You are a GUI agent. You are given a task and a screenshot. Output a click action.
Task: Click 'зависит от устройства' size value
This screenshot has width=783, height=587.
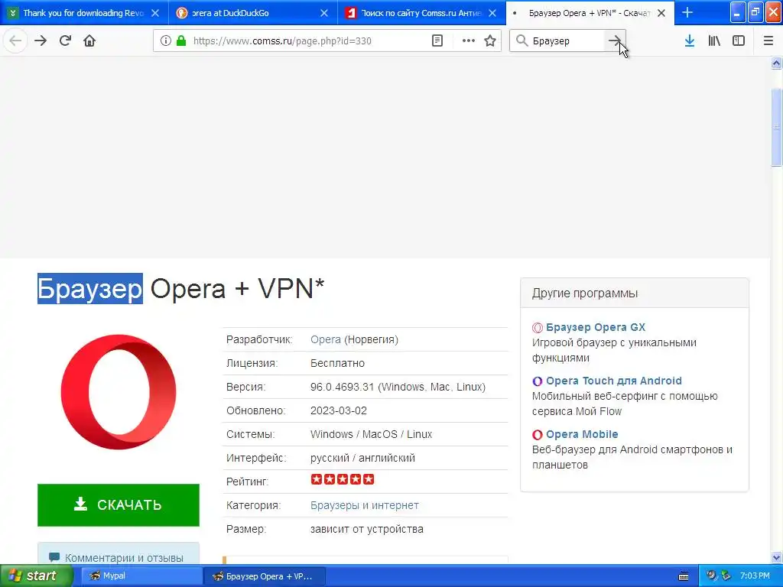pyautogui.click(x=366, y=530)
